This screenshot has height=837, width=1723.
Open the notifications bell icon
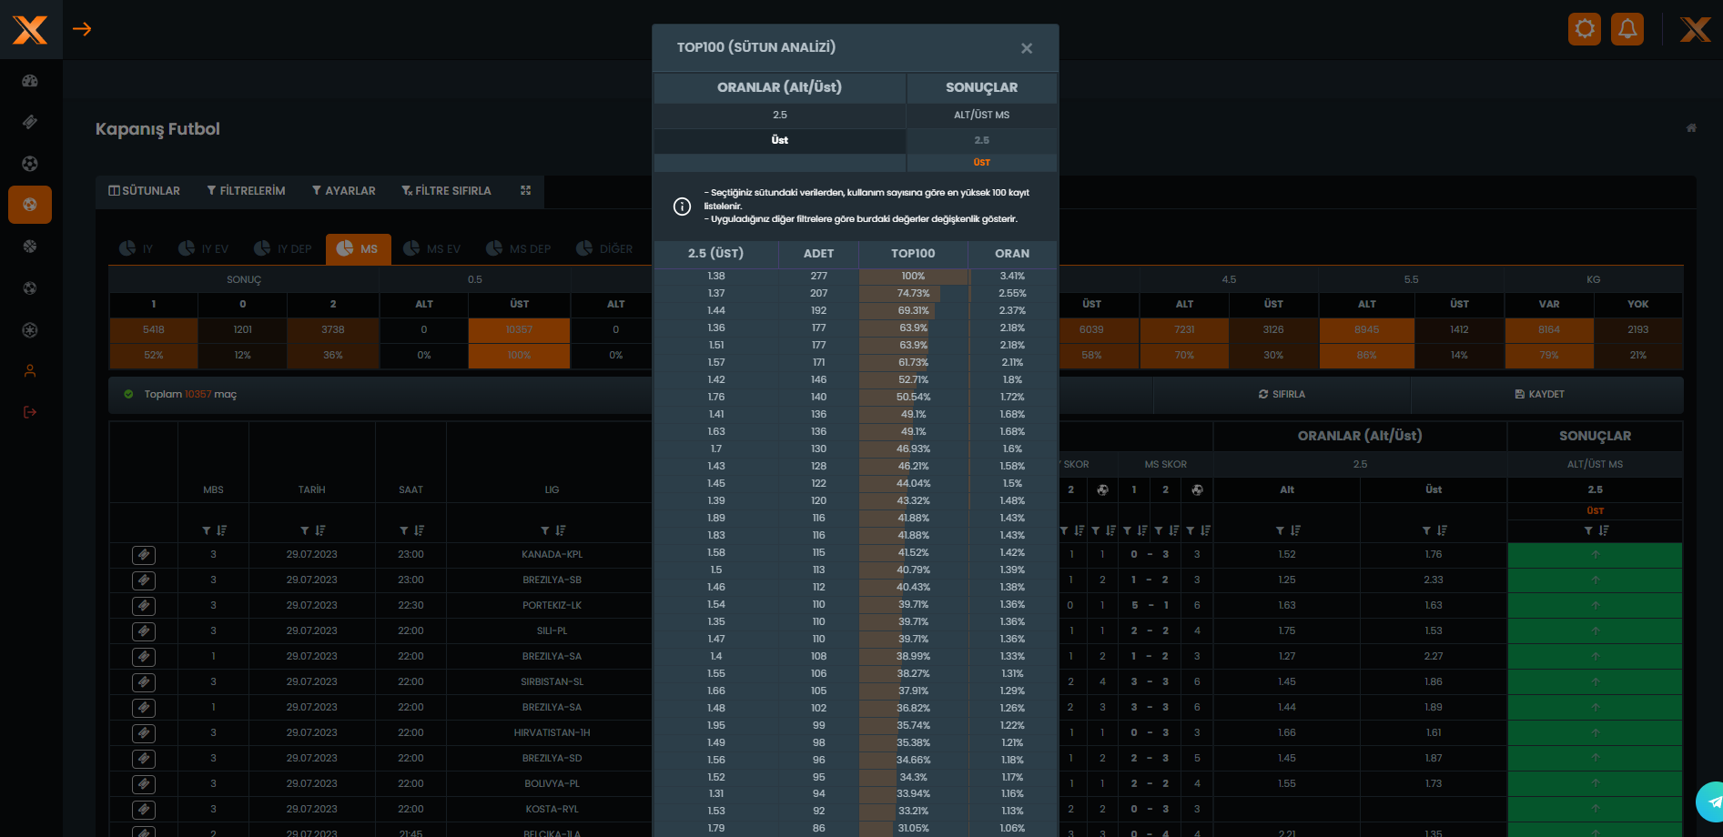[x=1627, y=29]
